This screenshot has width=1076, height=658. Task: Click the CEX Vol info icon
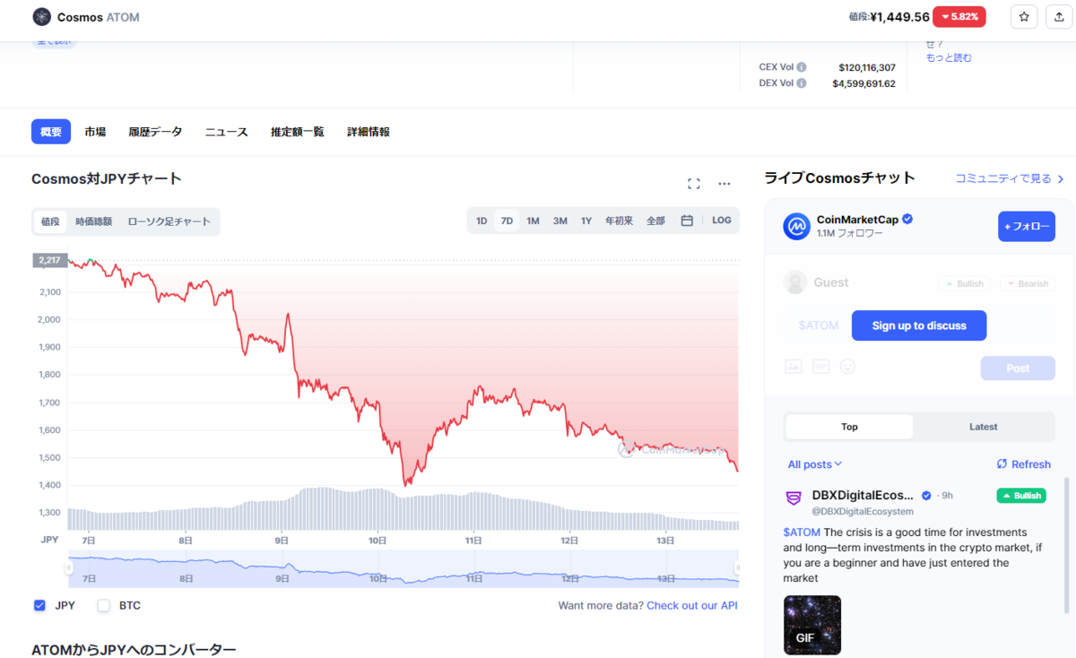802,67
